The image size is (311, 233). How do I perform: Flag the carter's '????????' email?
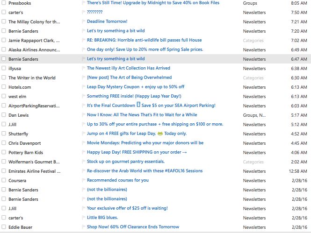click(x=84, y=12)
